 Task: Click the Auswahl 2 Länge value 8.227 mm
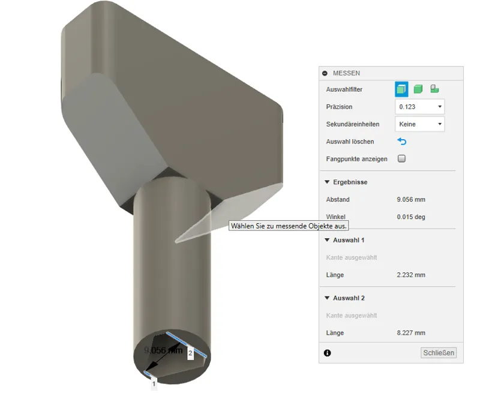(411, 333)
